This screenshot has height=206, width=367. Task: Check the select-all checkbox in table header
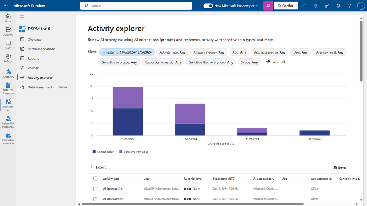pos(96,179)
